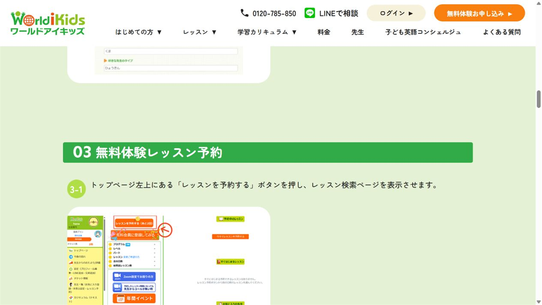Go to the 料金 pricing page
This screenshot has width=542, height=305.
(x=324, y=32)
